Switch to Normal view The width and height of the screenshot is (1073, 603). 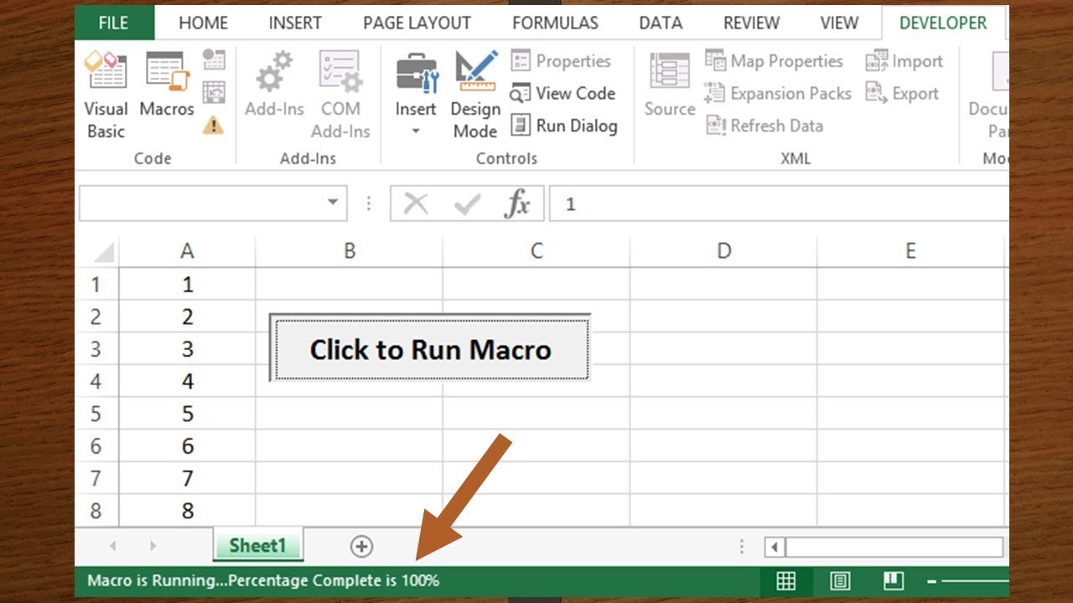[x=785, y=580]
